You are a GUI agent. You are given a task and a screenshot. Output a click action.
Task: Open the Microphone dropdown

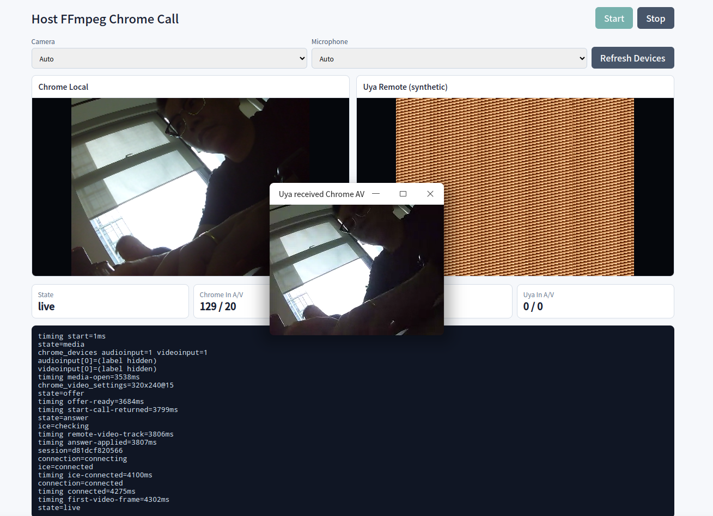click(x=449, y=58)
